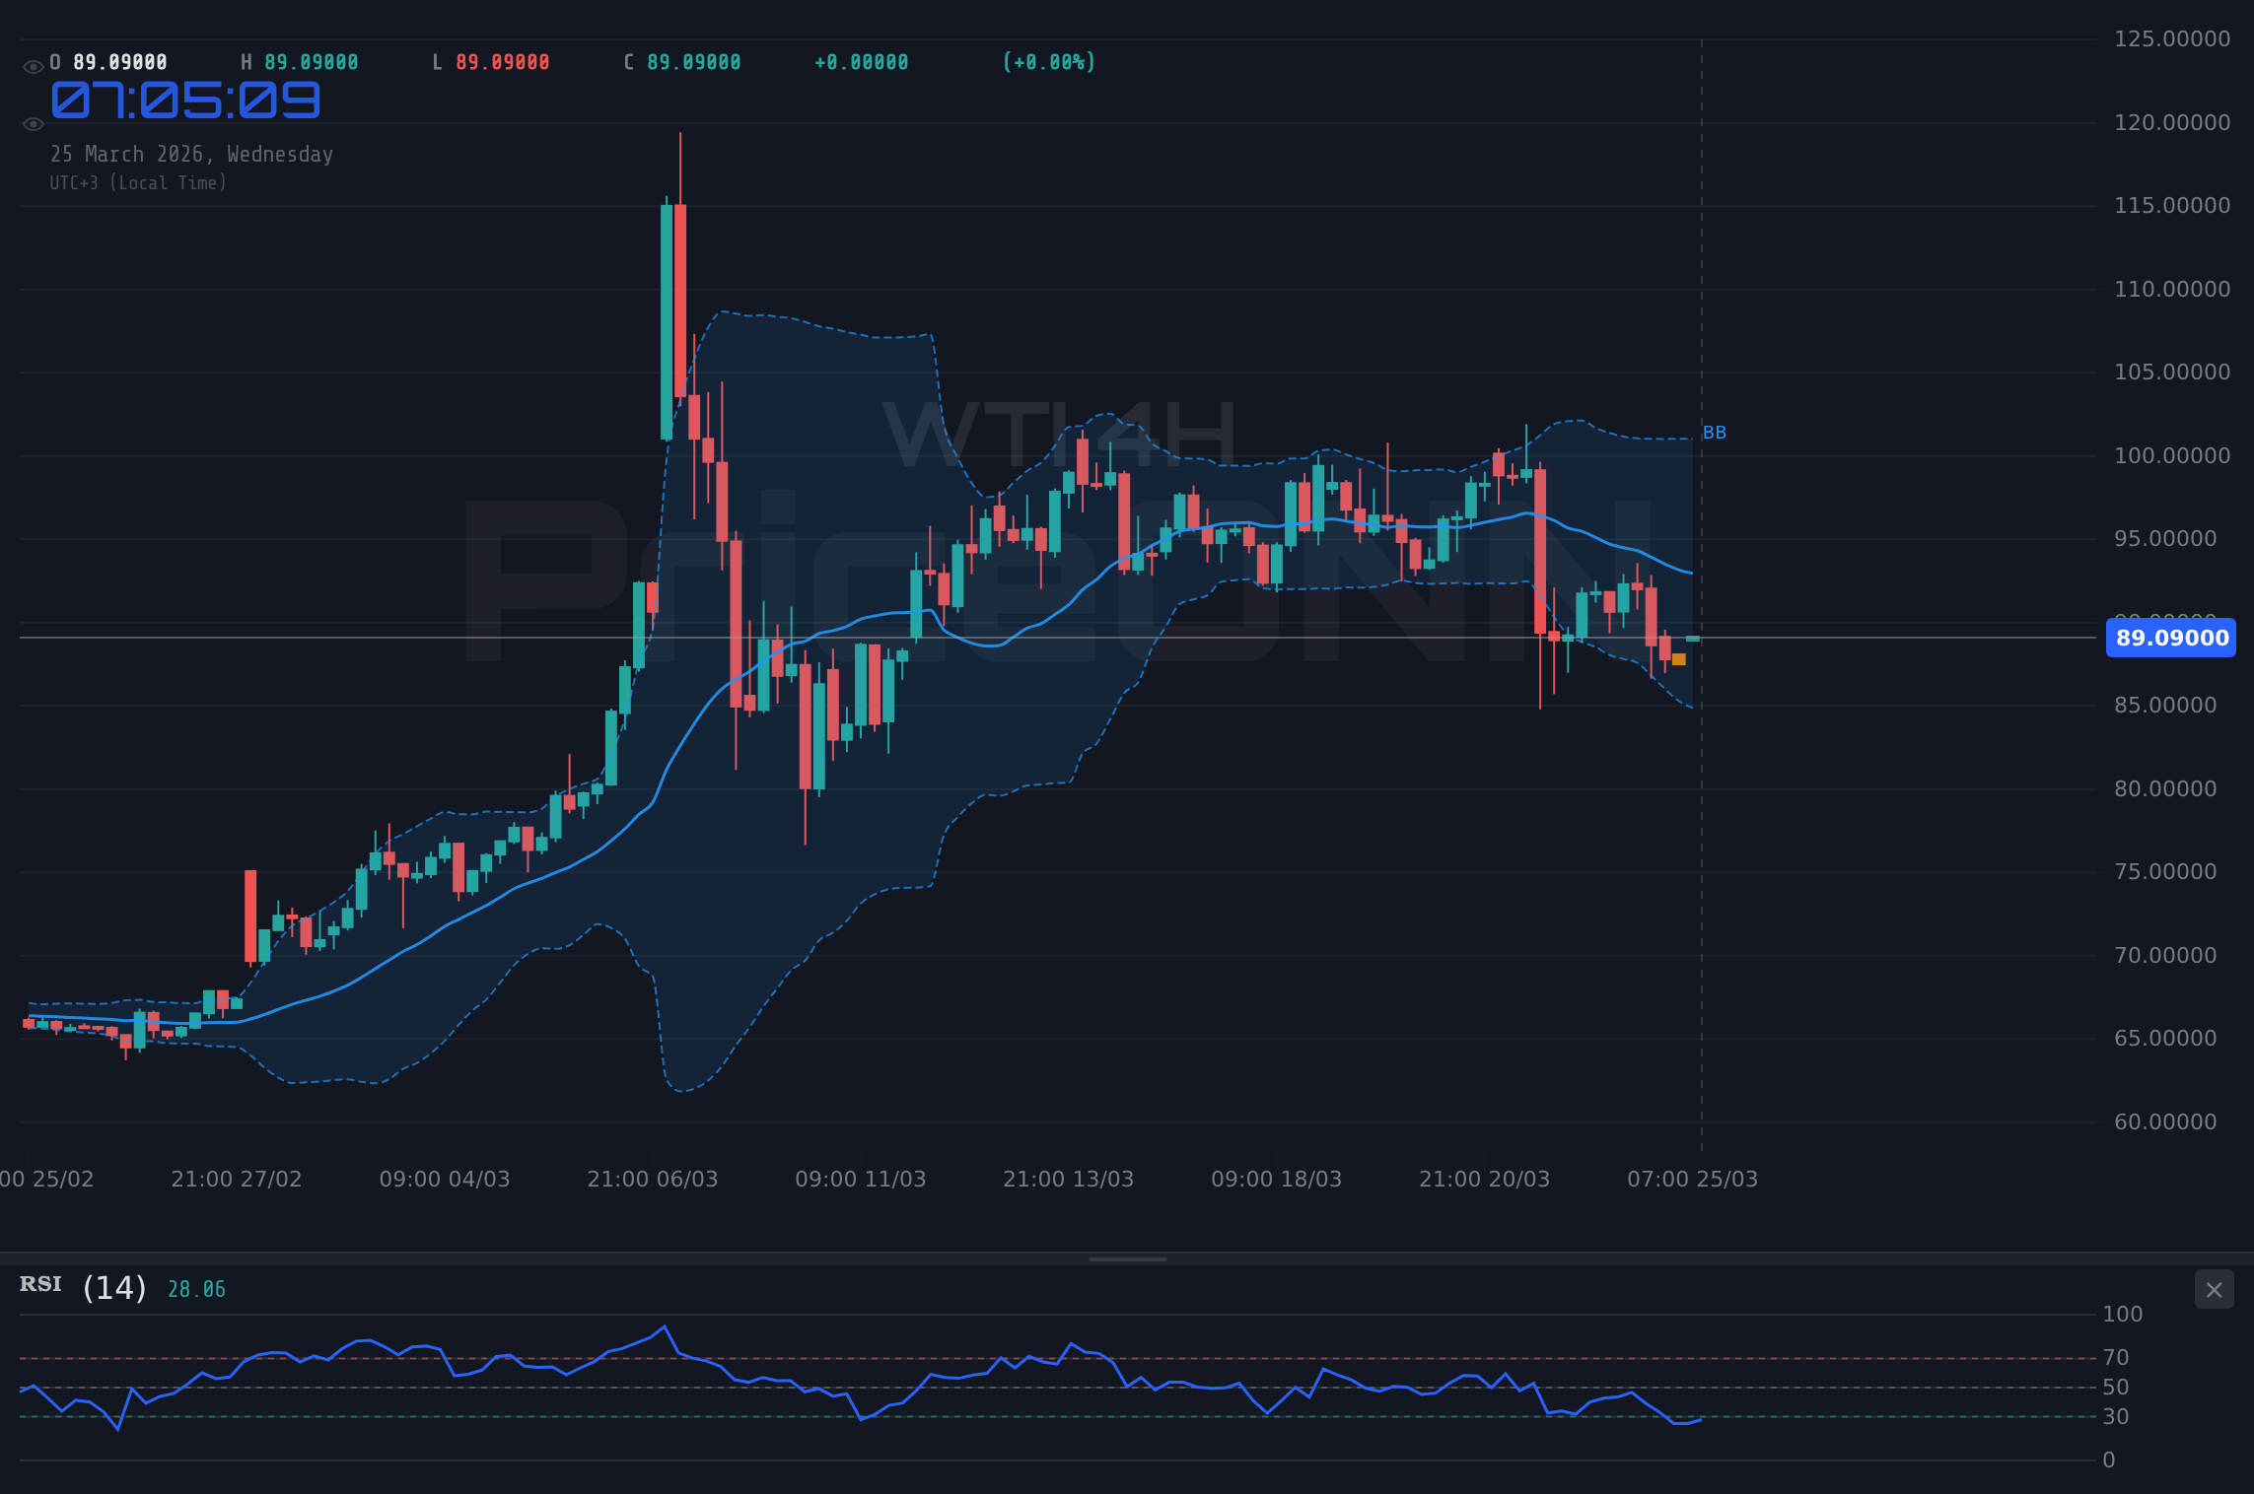Viewport: 2254px width, 1494px height.
Task: Click the RSI 70 overbought dashed line
Action: [x=1085, y=1357]
